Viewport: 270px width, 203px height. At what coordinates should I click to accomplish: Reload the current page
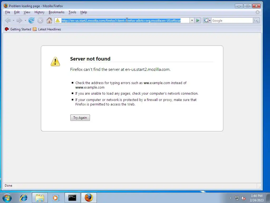point(31,21)
